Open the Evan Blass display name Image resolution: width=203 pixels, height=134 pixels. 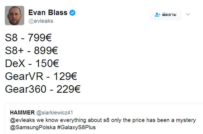pos(48,12)
